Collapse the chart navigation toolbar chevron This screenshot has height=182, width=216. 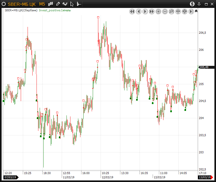tap(196, 11)
